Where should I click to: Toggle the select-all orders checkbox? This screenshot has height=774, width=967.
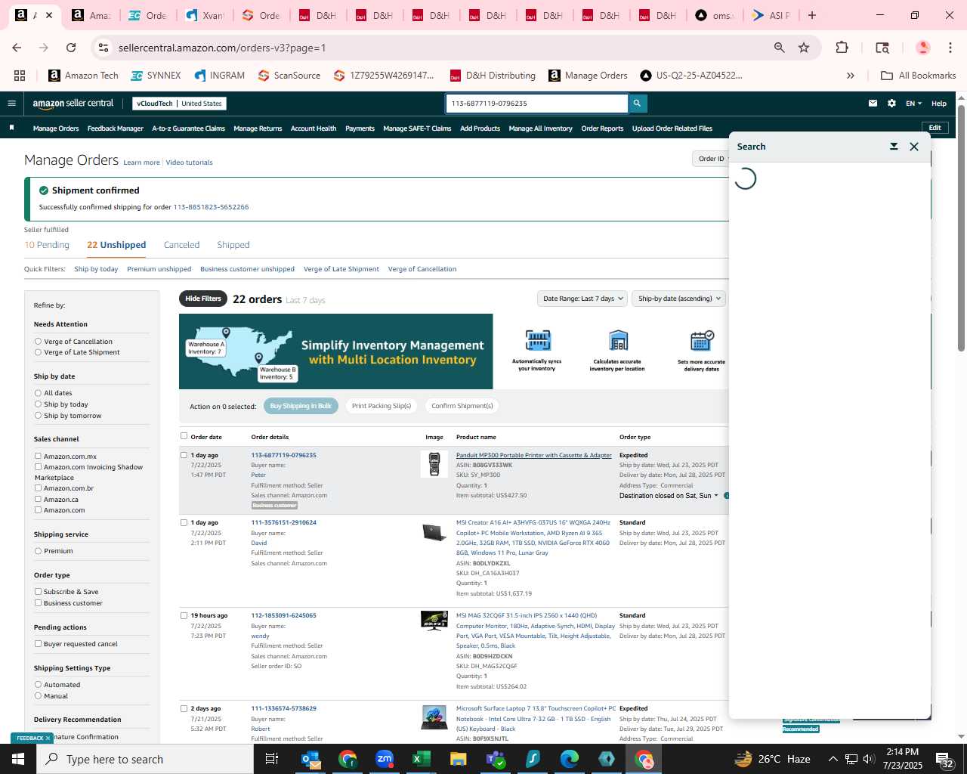pos(184,436)
